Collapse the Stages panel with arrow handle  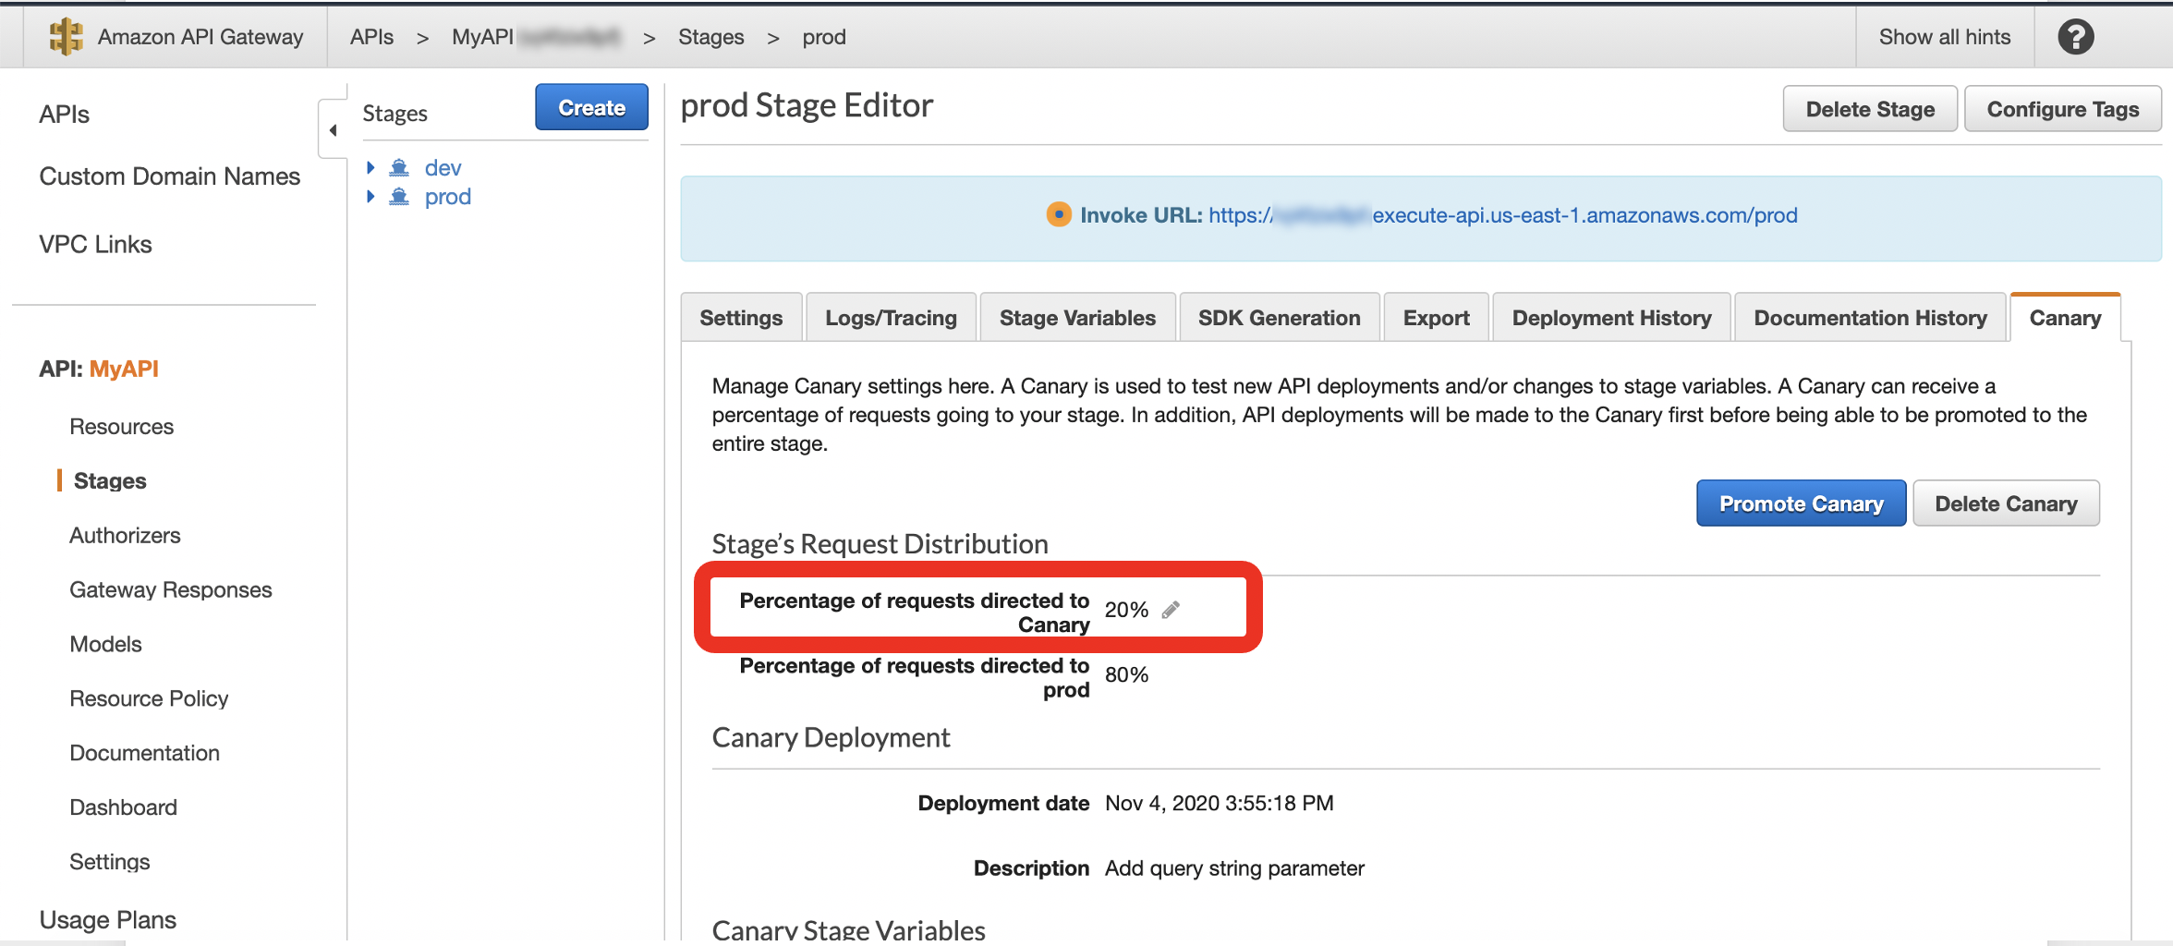[333, 130]
